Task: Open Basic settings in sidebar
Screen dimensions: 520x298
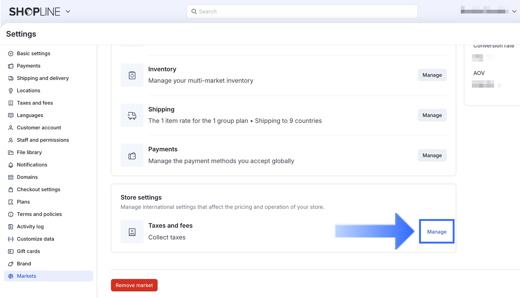Action: tap(33, 54)
